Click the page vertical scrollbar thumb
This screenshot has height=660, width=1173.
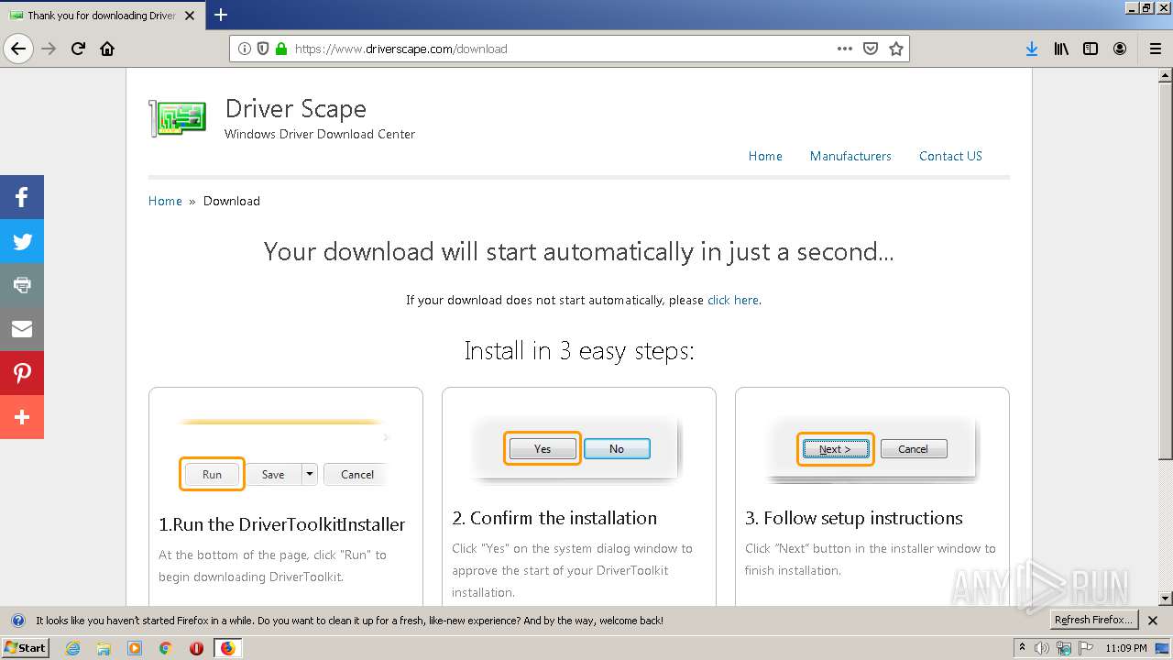(x=1165, y=271)
